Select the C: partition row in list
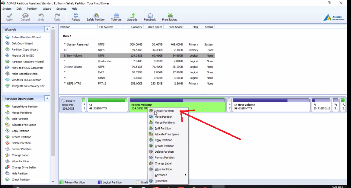The width and height of the screenshot is (351, 188). (137, 50)
